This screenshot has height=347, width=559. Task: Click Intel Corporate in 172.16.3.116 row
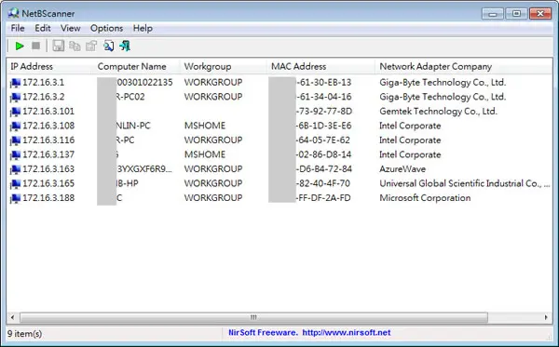410,140
